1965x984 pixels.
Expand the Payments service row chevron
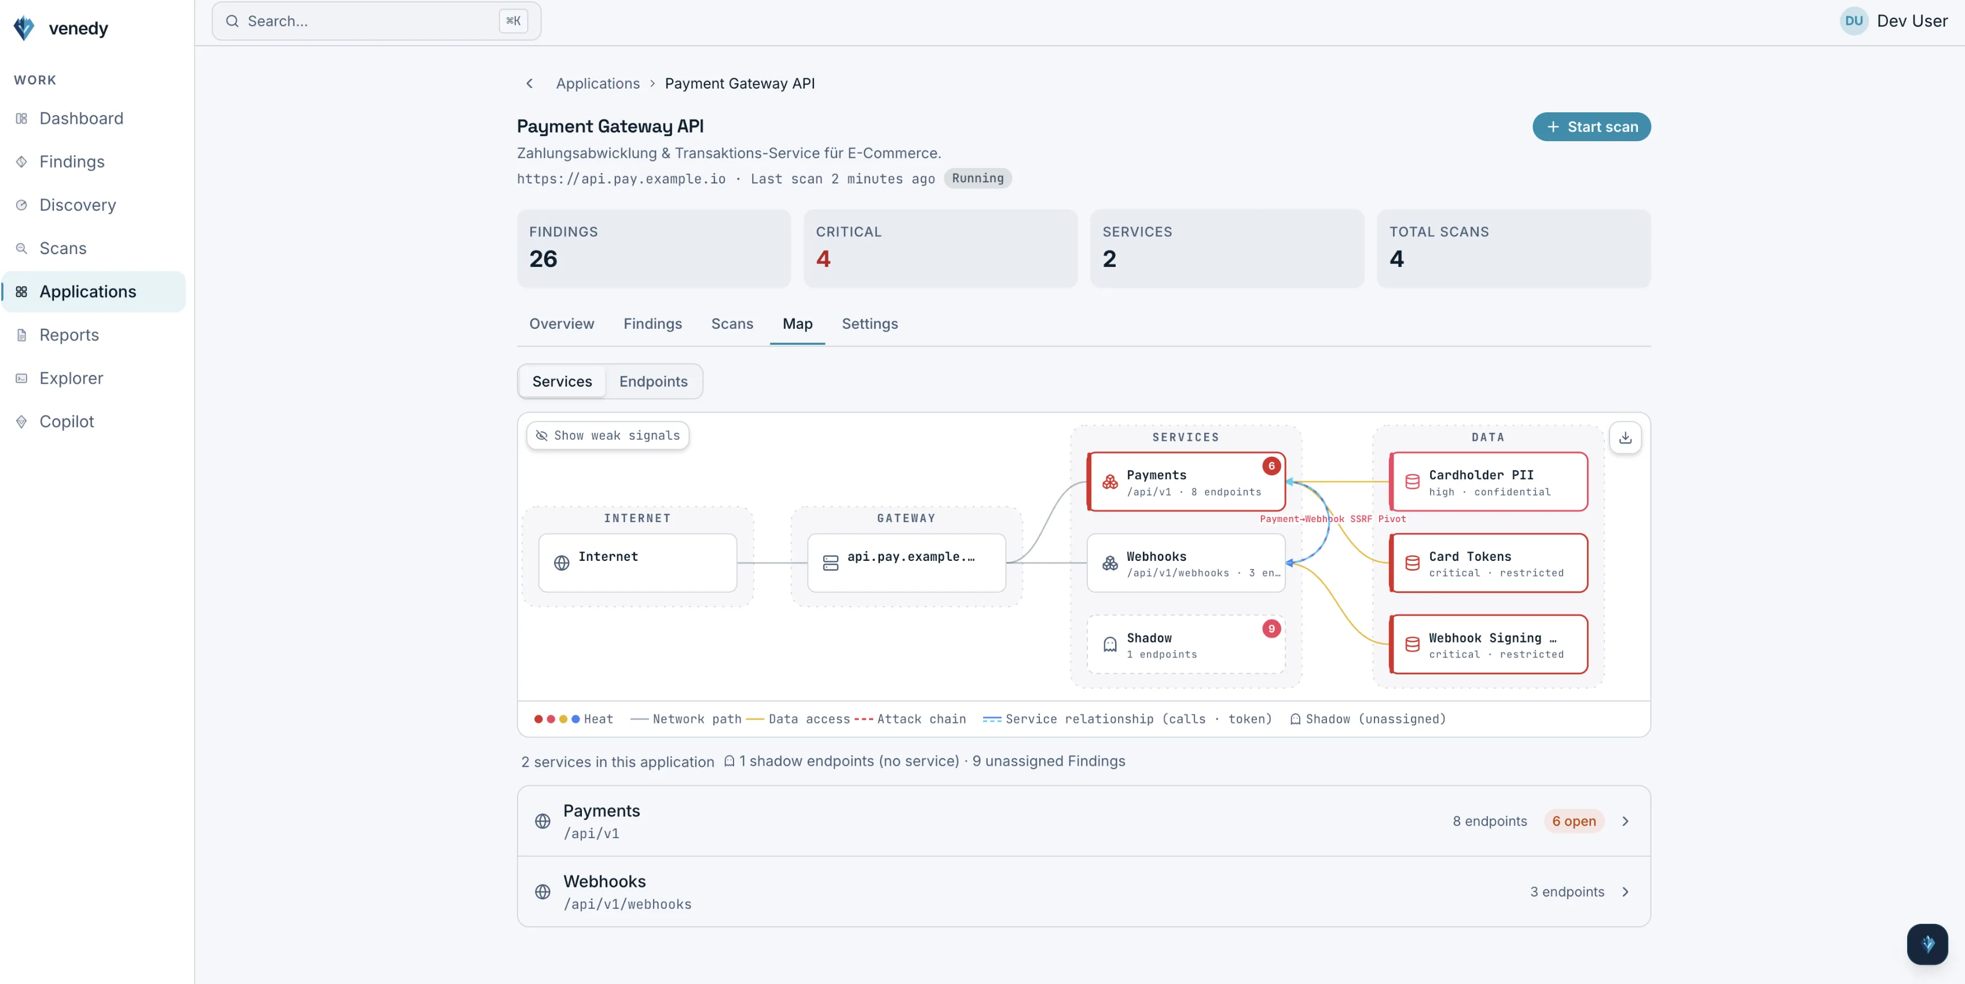[1625, 821]
